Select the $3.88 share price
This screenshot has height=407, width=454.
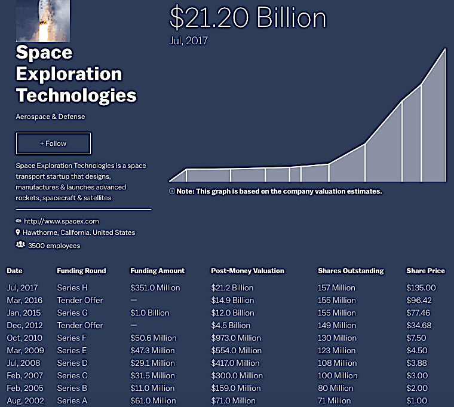tap(416, 363)
